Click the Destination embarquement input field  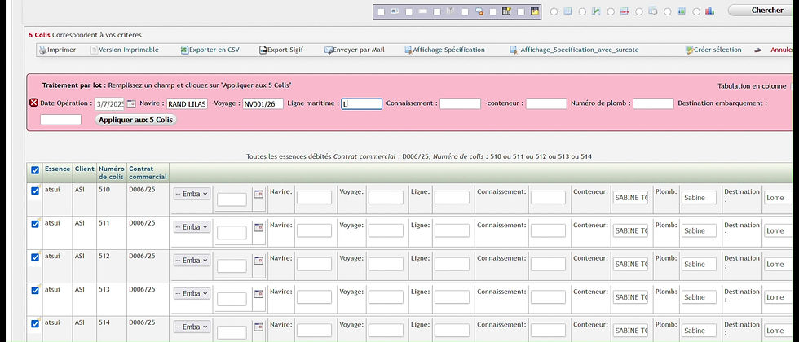pos(60,120)
